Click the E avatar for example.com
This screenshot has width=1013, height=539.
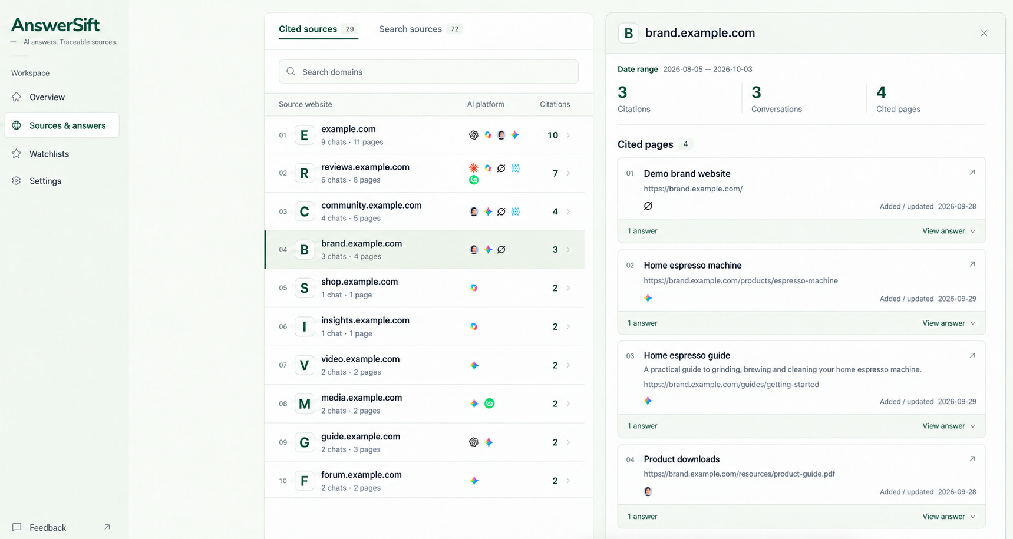304,135
